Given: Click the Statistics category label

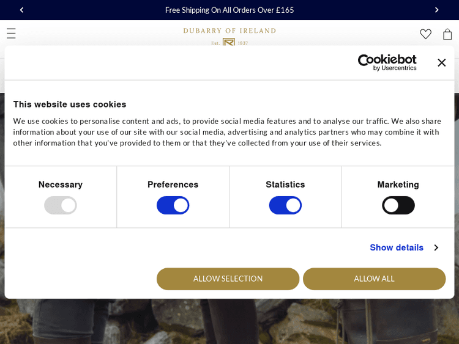Looking at the screenshot, I should (285, 185).
